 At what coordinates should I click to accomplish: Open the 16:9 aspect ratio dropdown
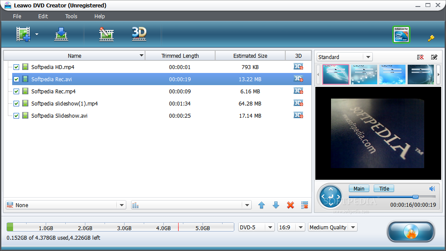click(301, 227)
